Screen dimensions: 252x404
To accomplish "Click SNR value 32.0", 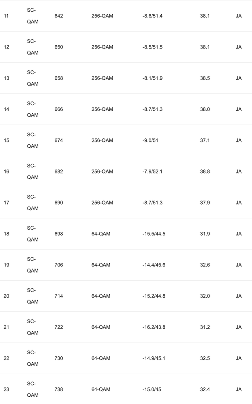I will 205,296.
